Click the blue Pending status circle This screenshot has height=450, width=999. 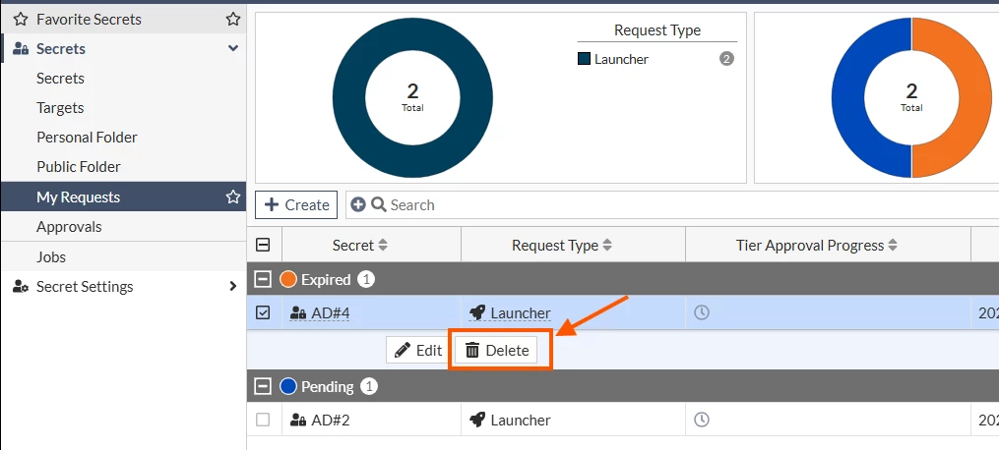pyautogui.click(x=288, y=386)
